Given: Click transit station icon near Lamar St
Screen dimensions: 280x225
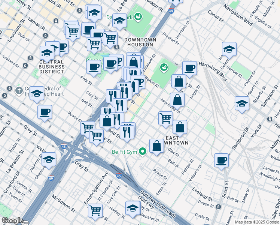Looking at the screenshot, I should [x=46, y=35].
